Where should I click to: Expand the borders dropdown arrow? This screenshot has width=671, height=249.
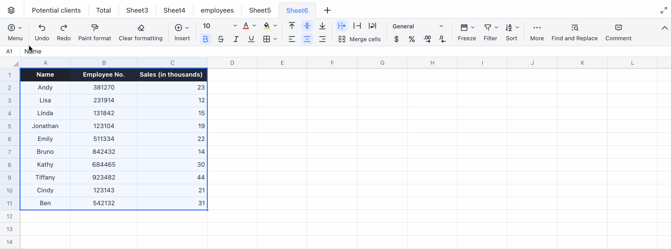275,39
